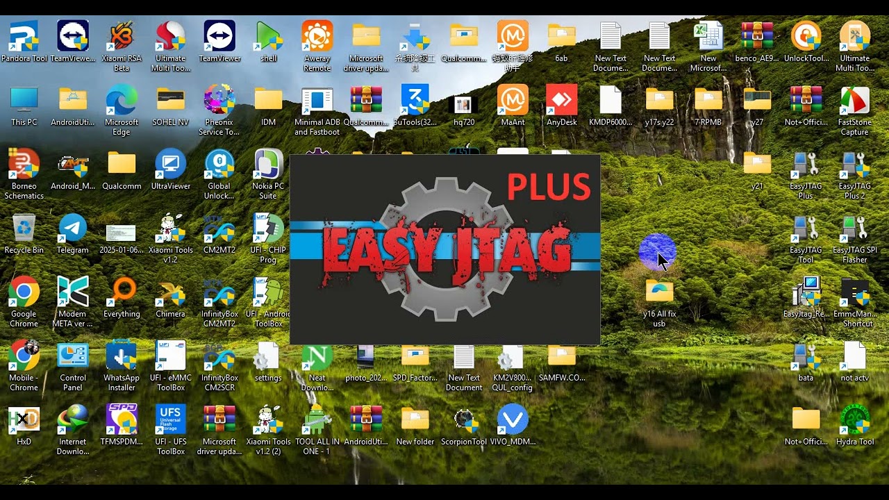Open the settings file icon
889x500 pixels.
pos(268,361)
